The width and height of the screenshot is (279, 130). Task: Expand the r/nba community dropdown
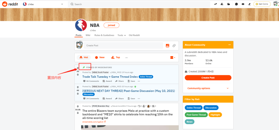point(62,4)
